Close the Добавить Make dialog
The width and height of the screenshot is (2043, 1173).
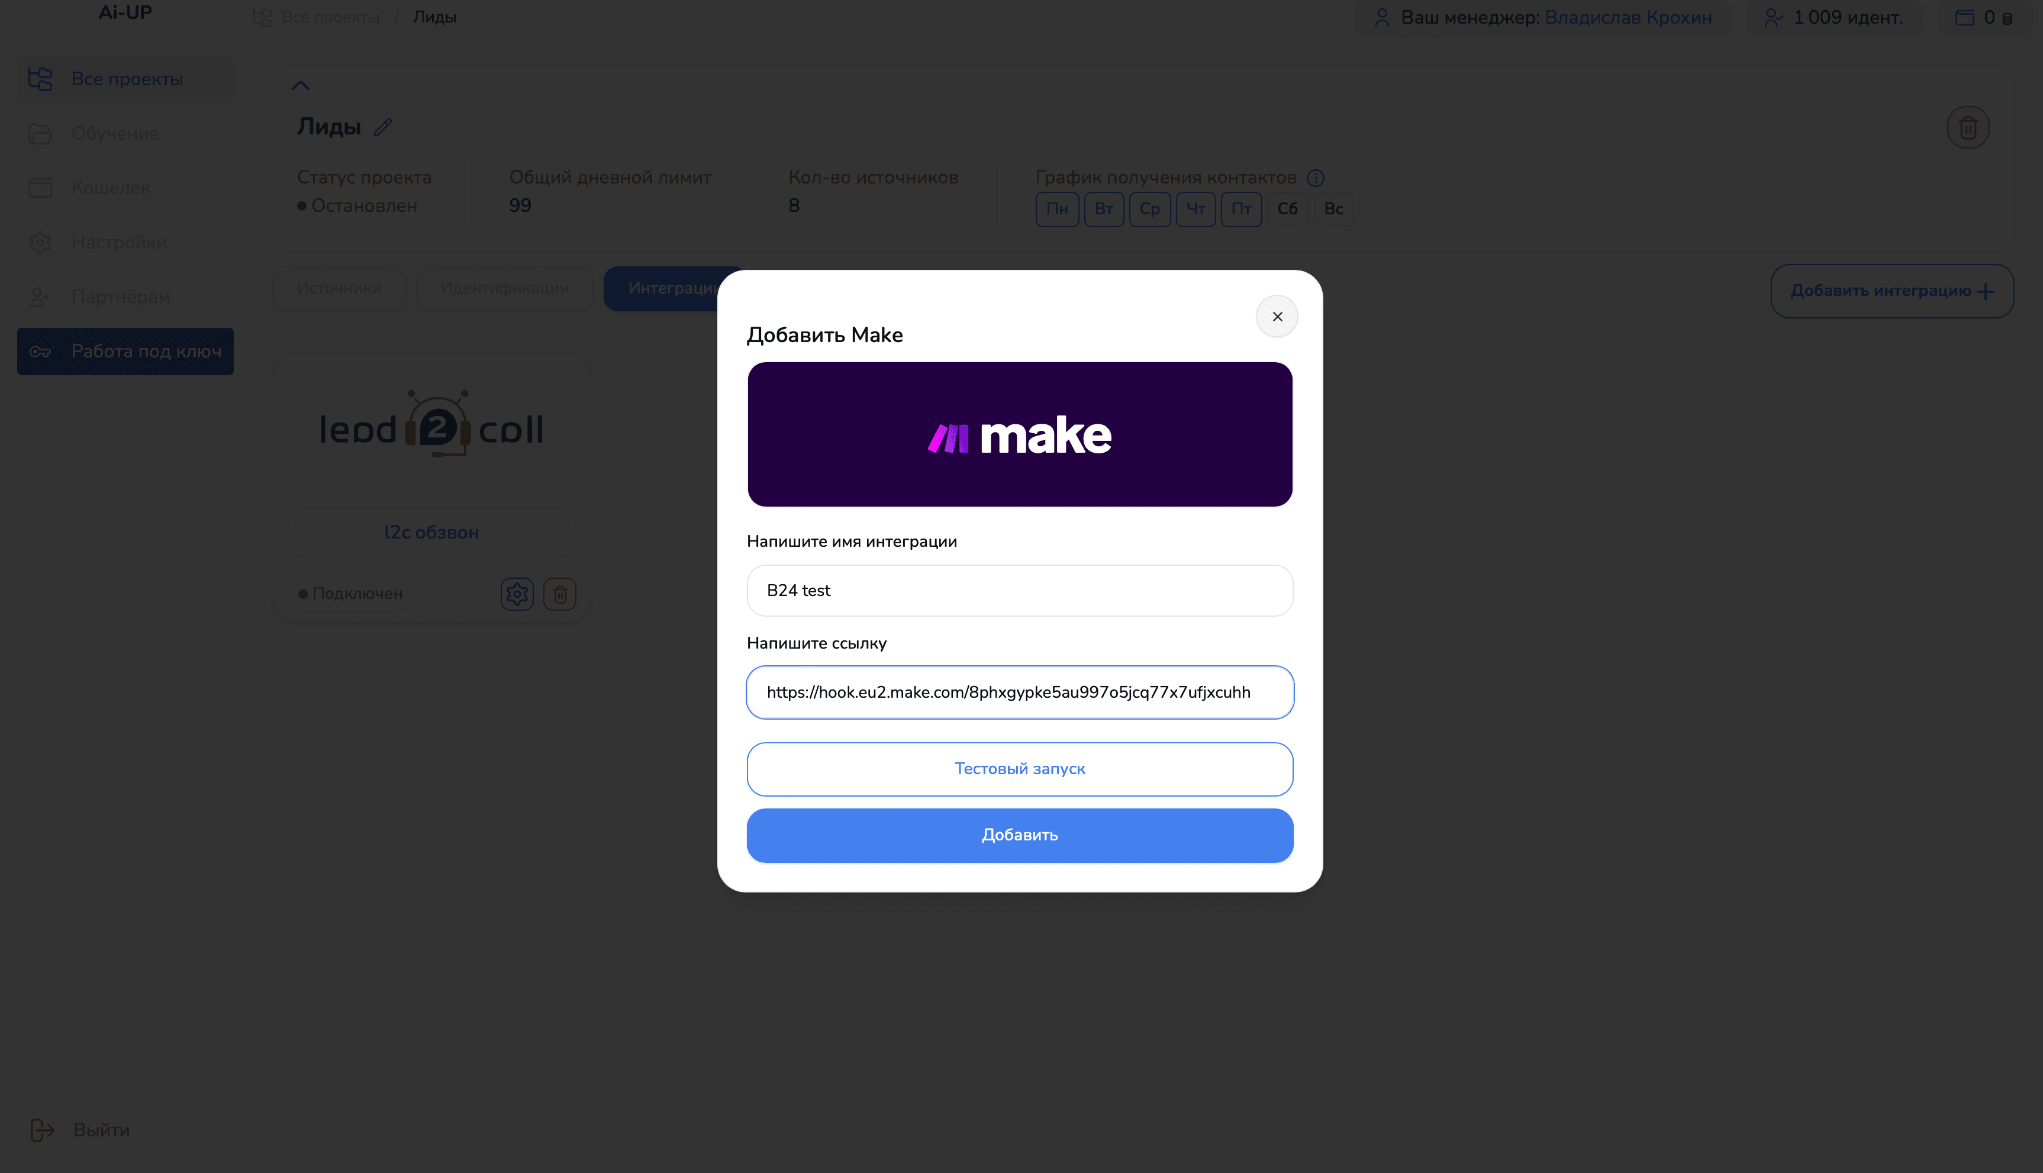pos(1276,316)
